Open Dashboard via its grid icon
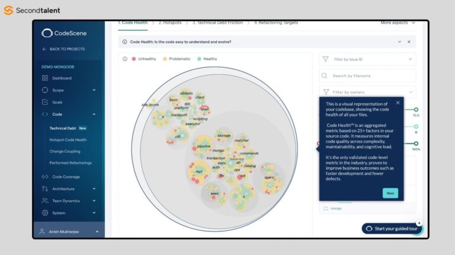The height and width of the screenshot is (255, 455). [x=44, y=78]
